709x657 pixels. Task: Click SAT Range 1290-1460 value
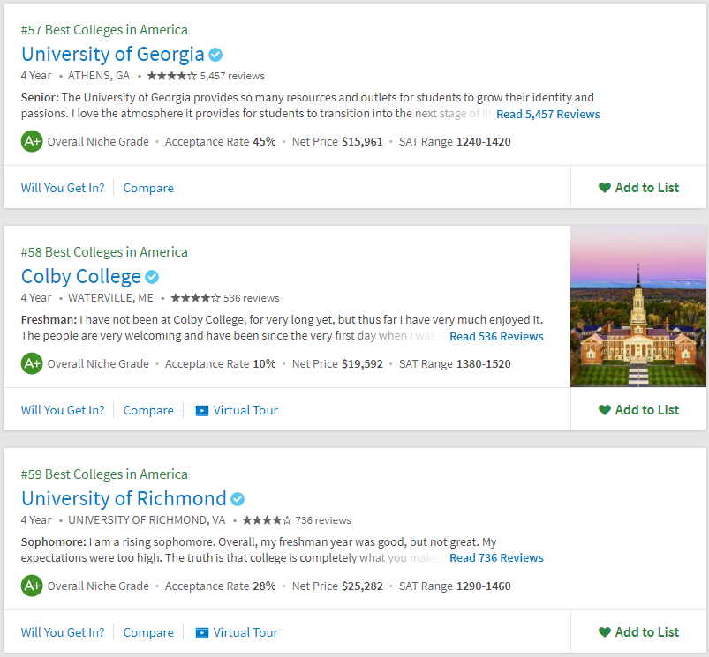click(x=484, y=586)
